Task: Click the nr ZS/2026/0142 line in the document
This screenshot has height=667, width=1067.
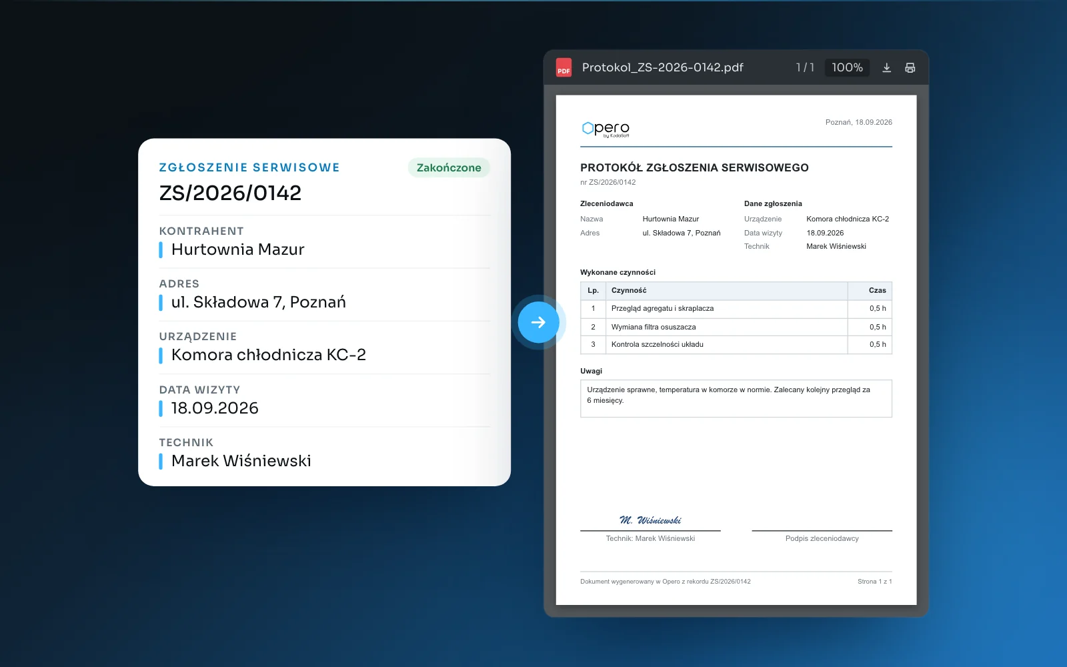Action: [608, 182]
